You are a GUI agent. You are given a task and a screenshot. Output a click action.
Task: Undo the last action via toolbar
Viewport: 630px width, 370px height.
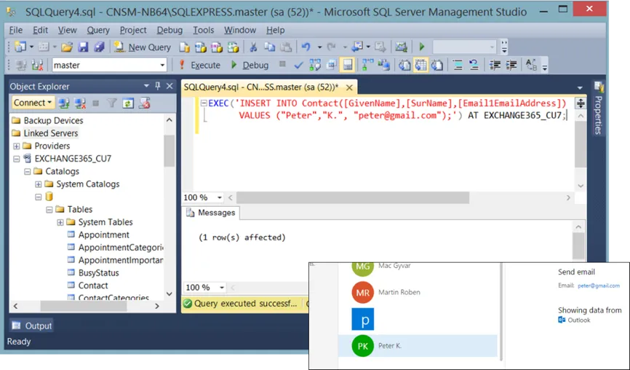306,47
